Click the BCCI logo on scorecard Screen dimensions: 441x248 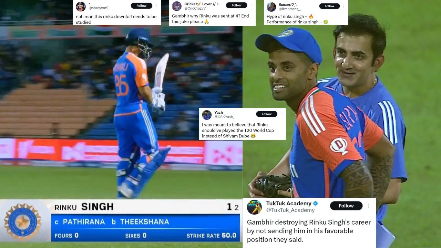tap(22, 222)
